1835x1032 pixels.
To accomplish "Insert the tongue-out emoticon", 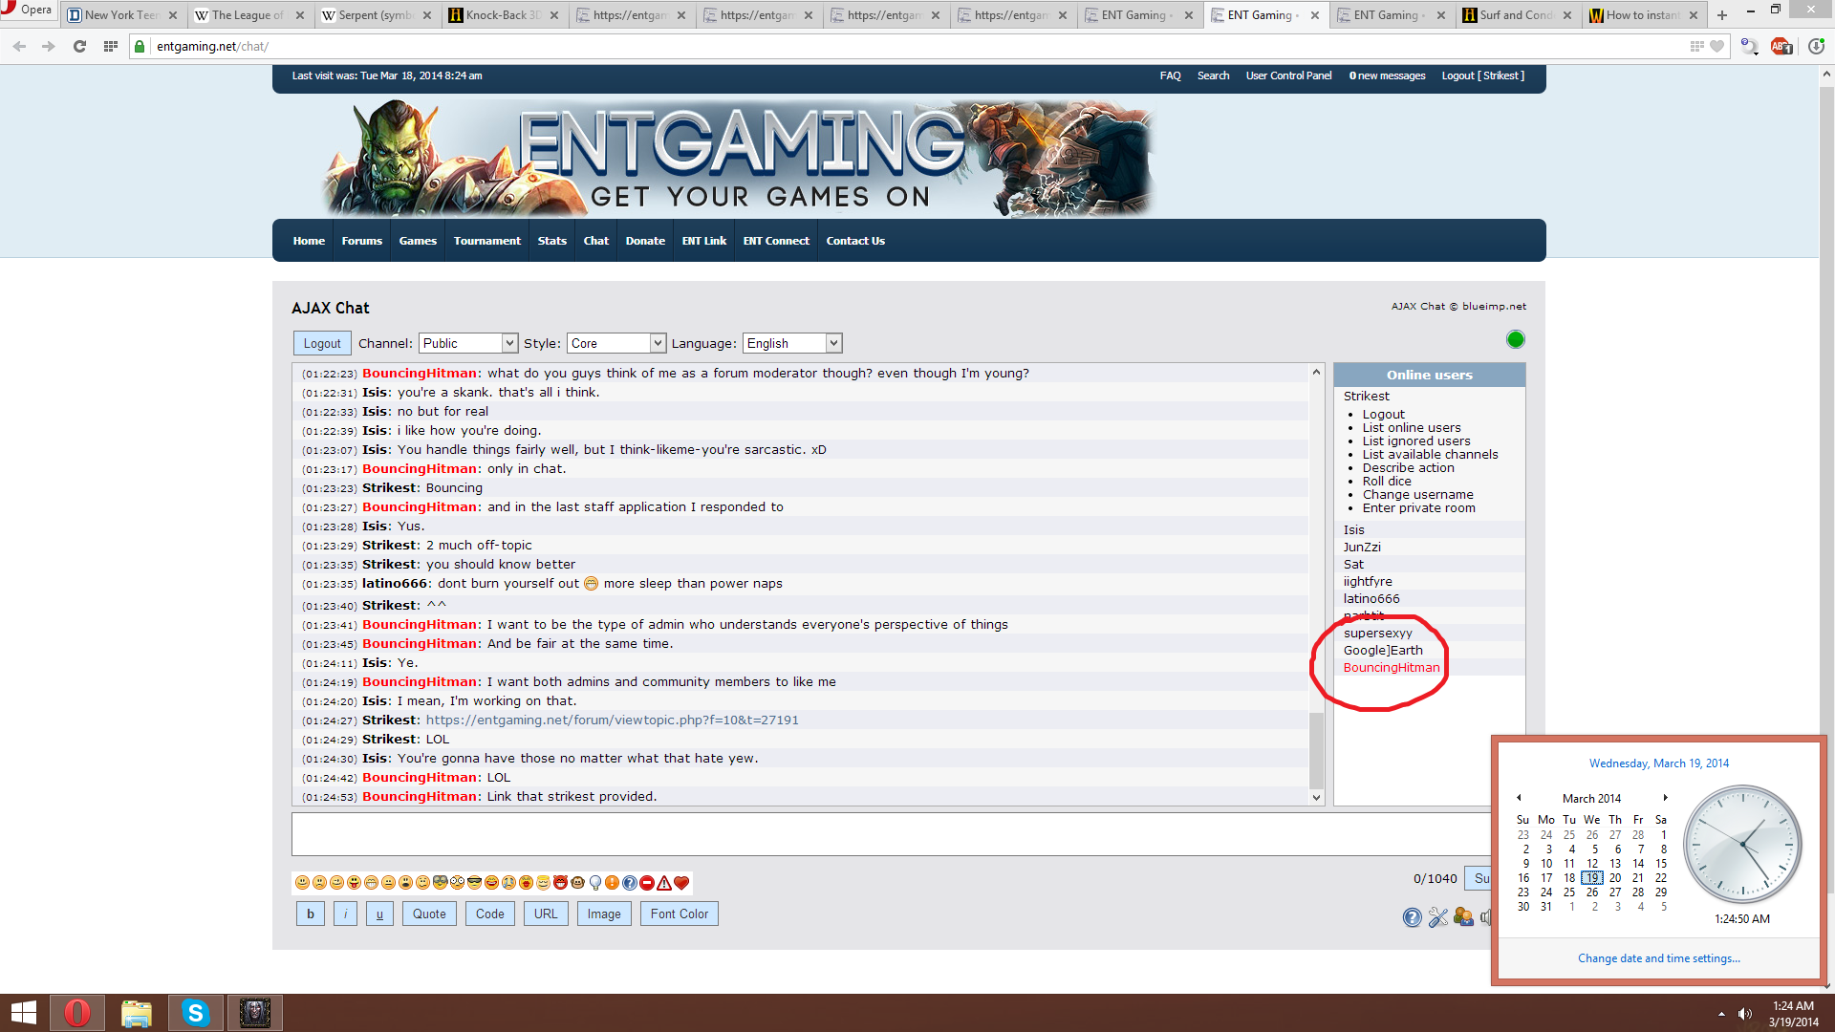I will (x=354, y=883).
